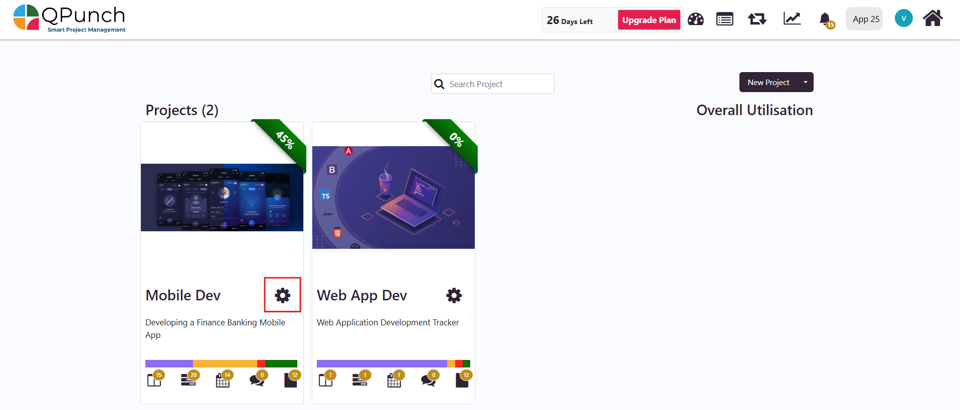960x410 pixels.
Task: Open the line chart reports icon
Action: [x=792, y=19]
